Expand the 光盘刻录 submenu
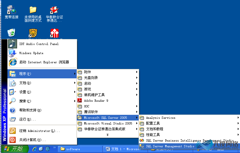This screenshot has width=240, height=153. pyautogui.click(x=108, y=78)
